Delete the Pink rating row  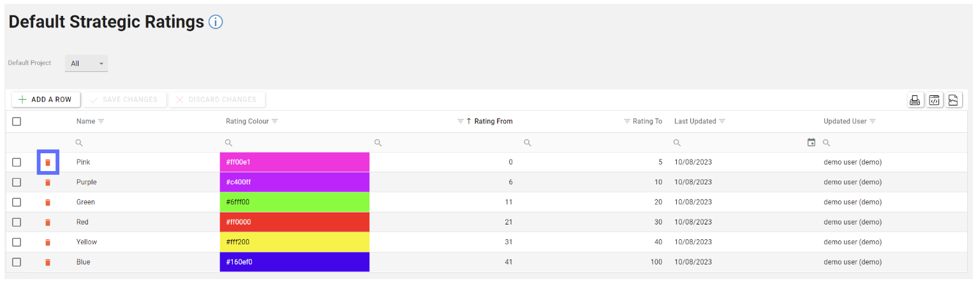point(47,163)
